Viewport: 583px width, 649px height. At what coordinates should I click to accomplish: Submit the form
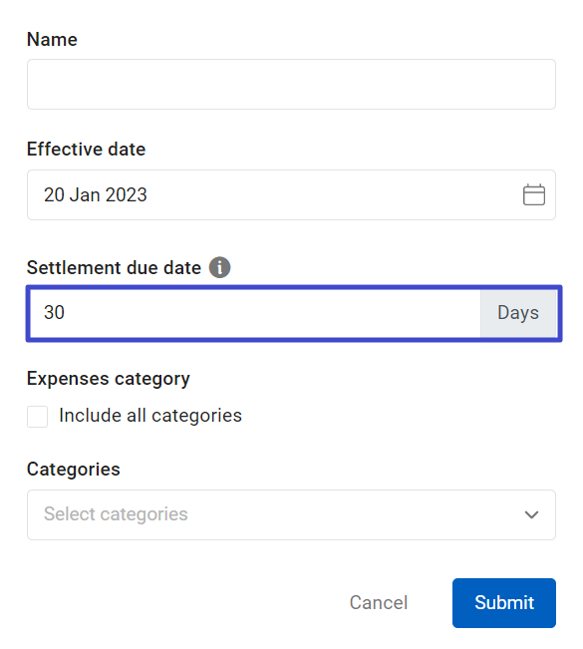tap(504, 602)
